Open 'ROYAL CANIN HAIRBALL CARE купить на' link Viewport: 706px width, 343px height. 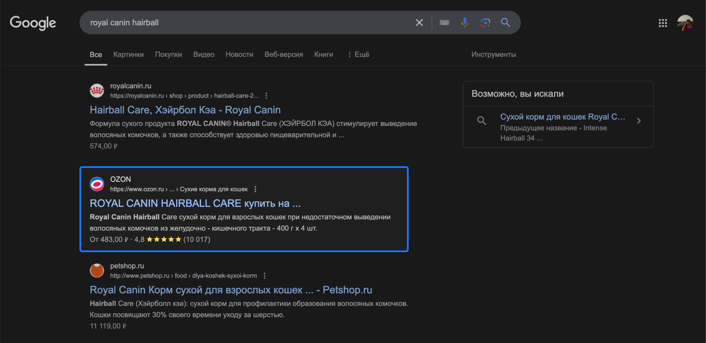click(195, 203)
